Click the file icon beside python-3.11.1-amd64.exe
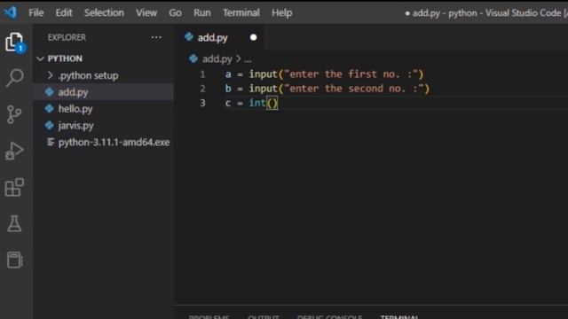Image resolution: width=568 pixels, height=319 pixels. [51, 142]
